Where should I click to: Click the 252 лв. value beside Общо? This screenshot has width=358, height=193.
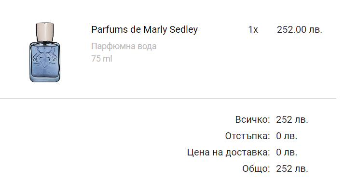coord(292,169)
